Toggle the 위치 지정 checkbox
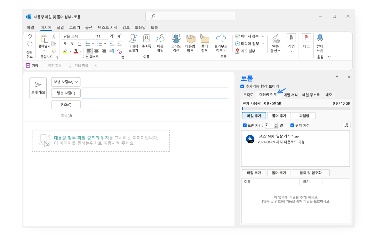The width and height of the screenshot is (384, 240). click(x=292, y=125)
